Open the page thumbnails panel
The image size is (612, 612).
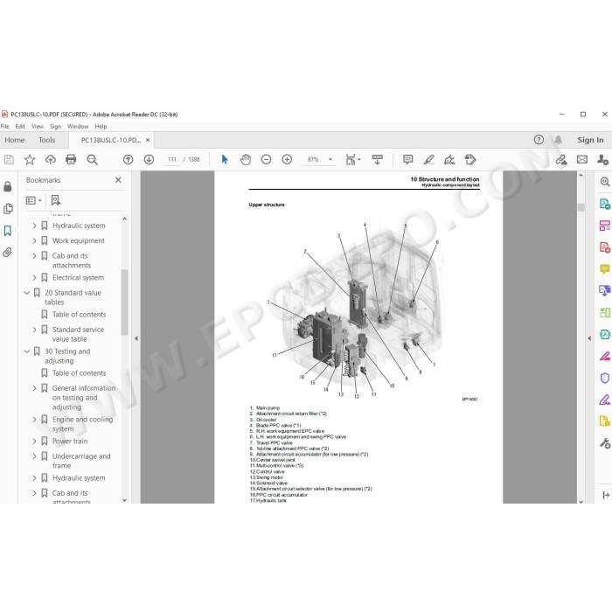pos(7,209)
